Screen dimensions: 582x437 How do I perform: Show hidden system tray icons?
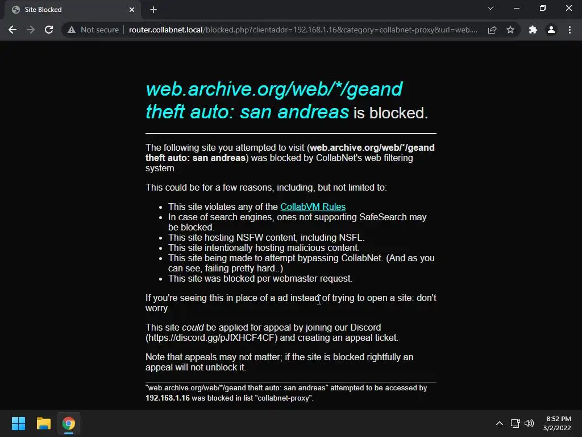(x=500, y=423)
